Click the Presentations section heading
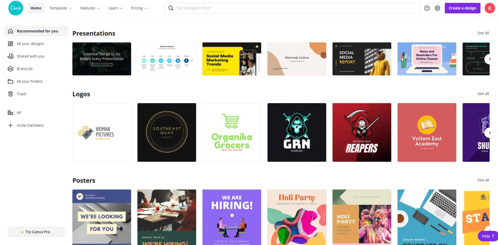498x245 pixels. tap(94, 34)
